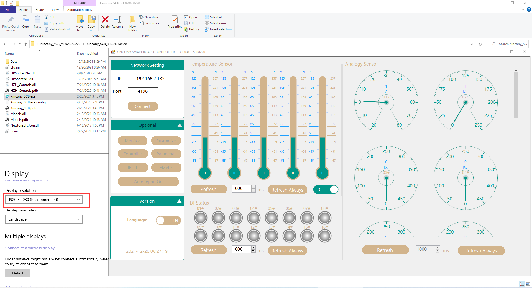532x288 pixels.
Task: Open Properties from the ribbon
Action: coord(175,20)
